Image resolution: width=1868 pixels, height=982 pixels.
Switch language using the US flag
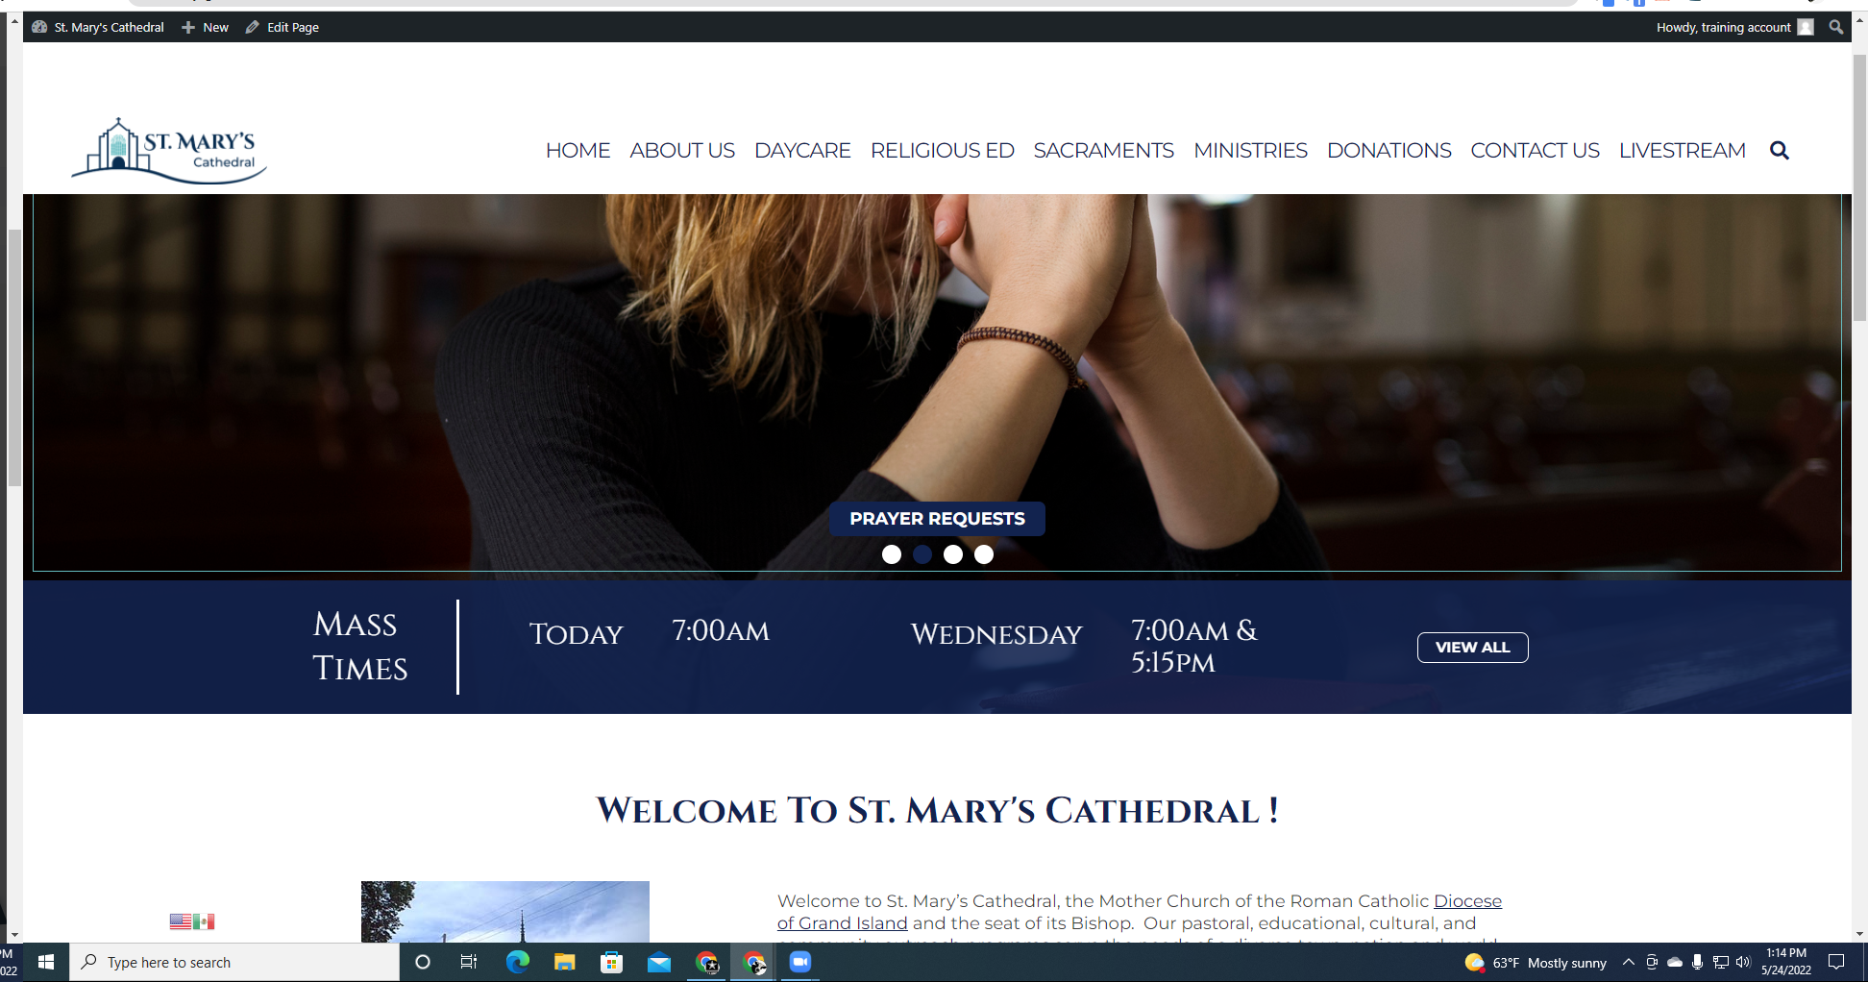(x=180, y=921)
